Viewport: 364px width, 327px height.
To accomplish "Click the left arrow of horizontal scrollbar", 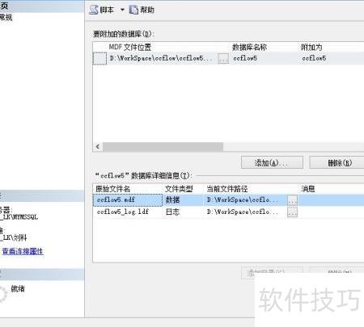I will (x=98, y=147).
